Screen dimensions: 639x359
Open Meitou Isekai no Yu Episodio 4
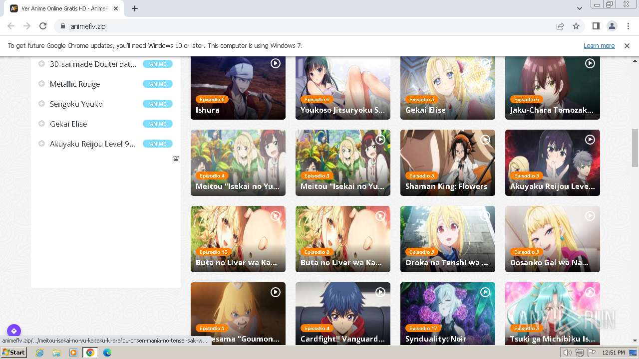pyautogui.click(x=238, y=163)
